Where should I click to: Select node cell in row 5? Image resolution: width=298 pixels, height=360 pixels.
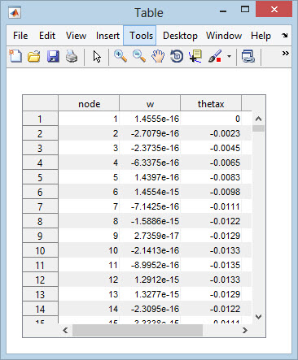[89, 177]
